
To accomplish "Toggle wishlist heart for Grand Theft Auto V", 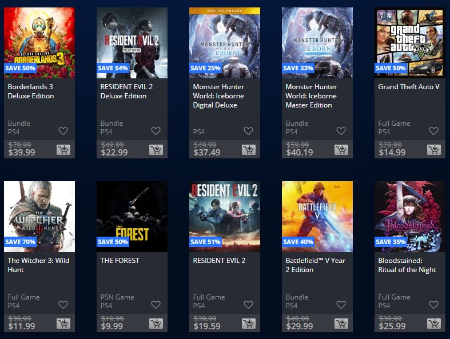I will pos(433,131).
